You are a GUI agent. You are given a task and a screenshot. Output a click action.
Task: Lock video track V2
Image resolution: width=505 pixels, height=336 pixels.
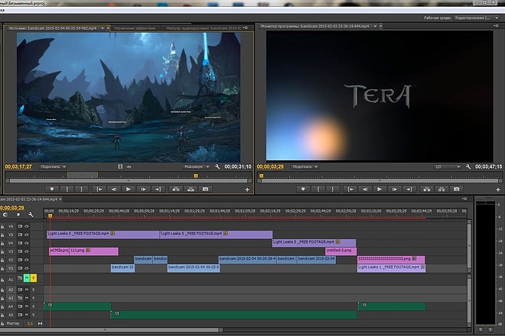[x=2, y=260]
